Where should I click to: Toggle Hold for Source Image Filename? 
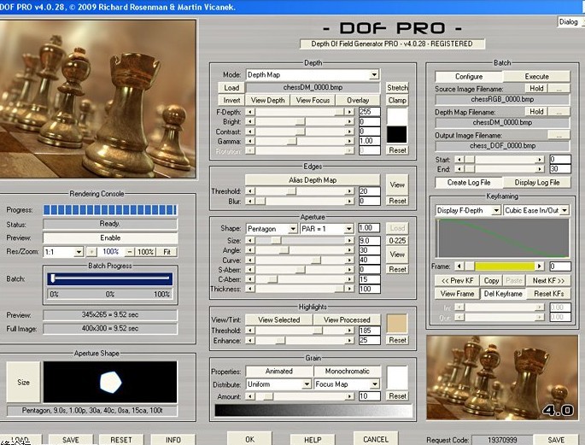pyautogui.click(x=536, y=89)
